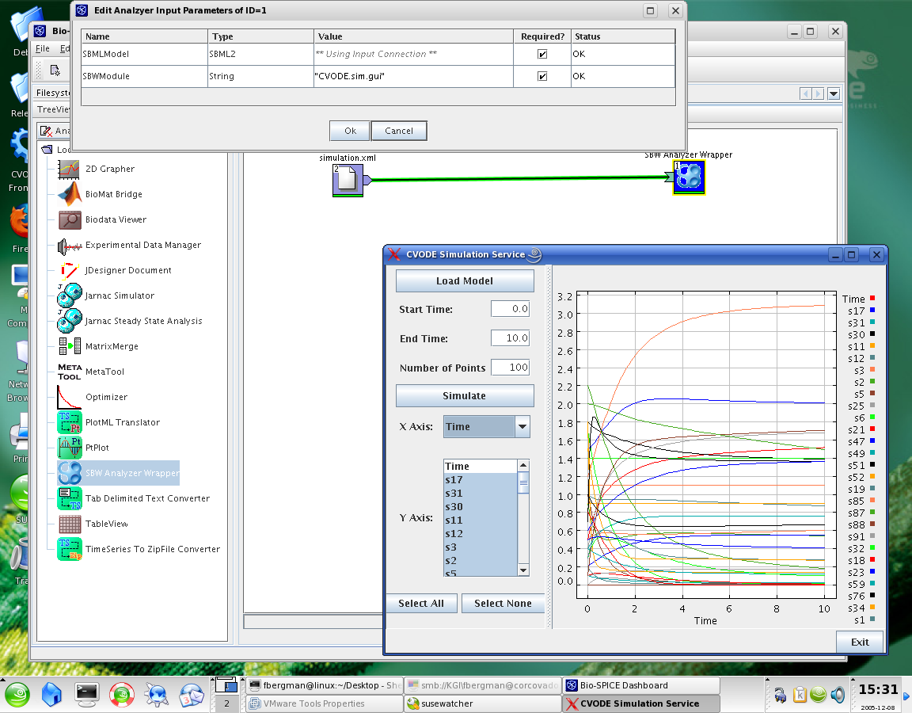Select the Biodata Viewer icon
This screenshot has height=713, width=912.
(x=69, y=219)
